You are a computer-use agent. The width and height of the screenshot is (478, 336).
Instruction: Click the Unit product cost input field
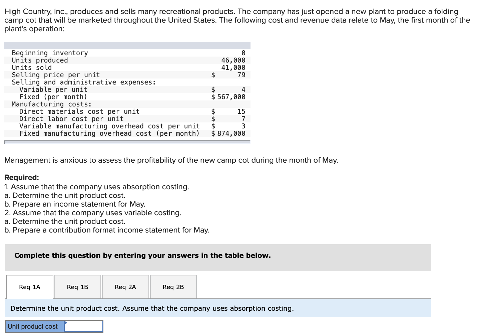click(x=83, y=326)
